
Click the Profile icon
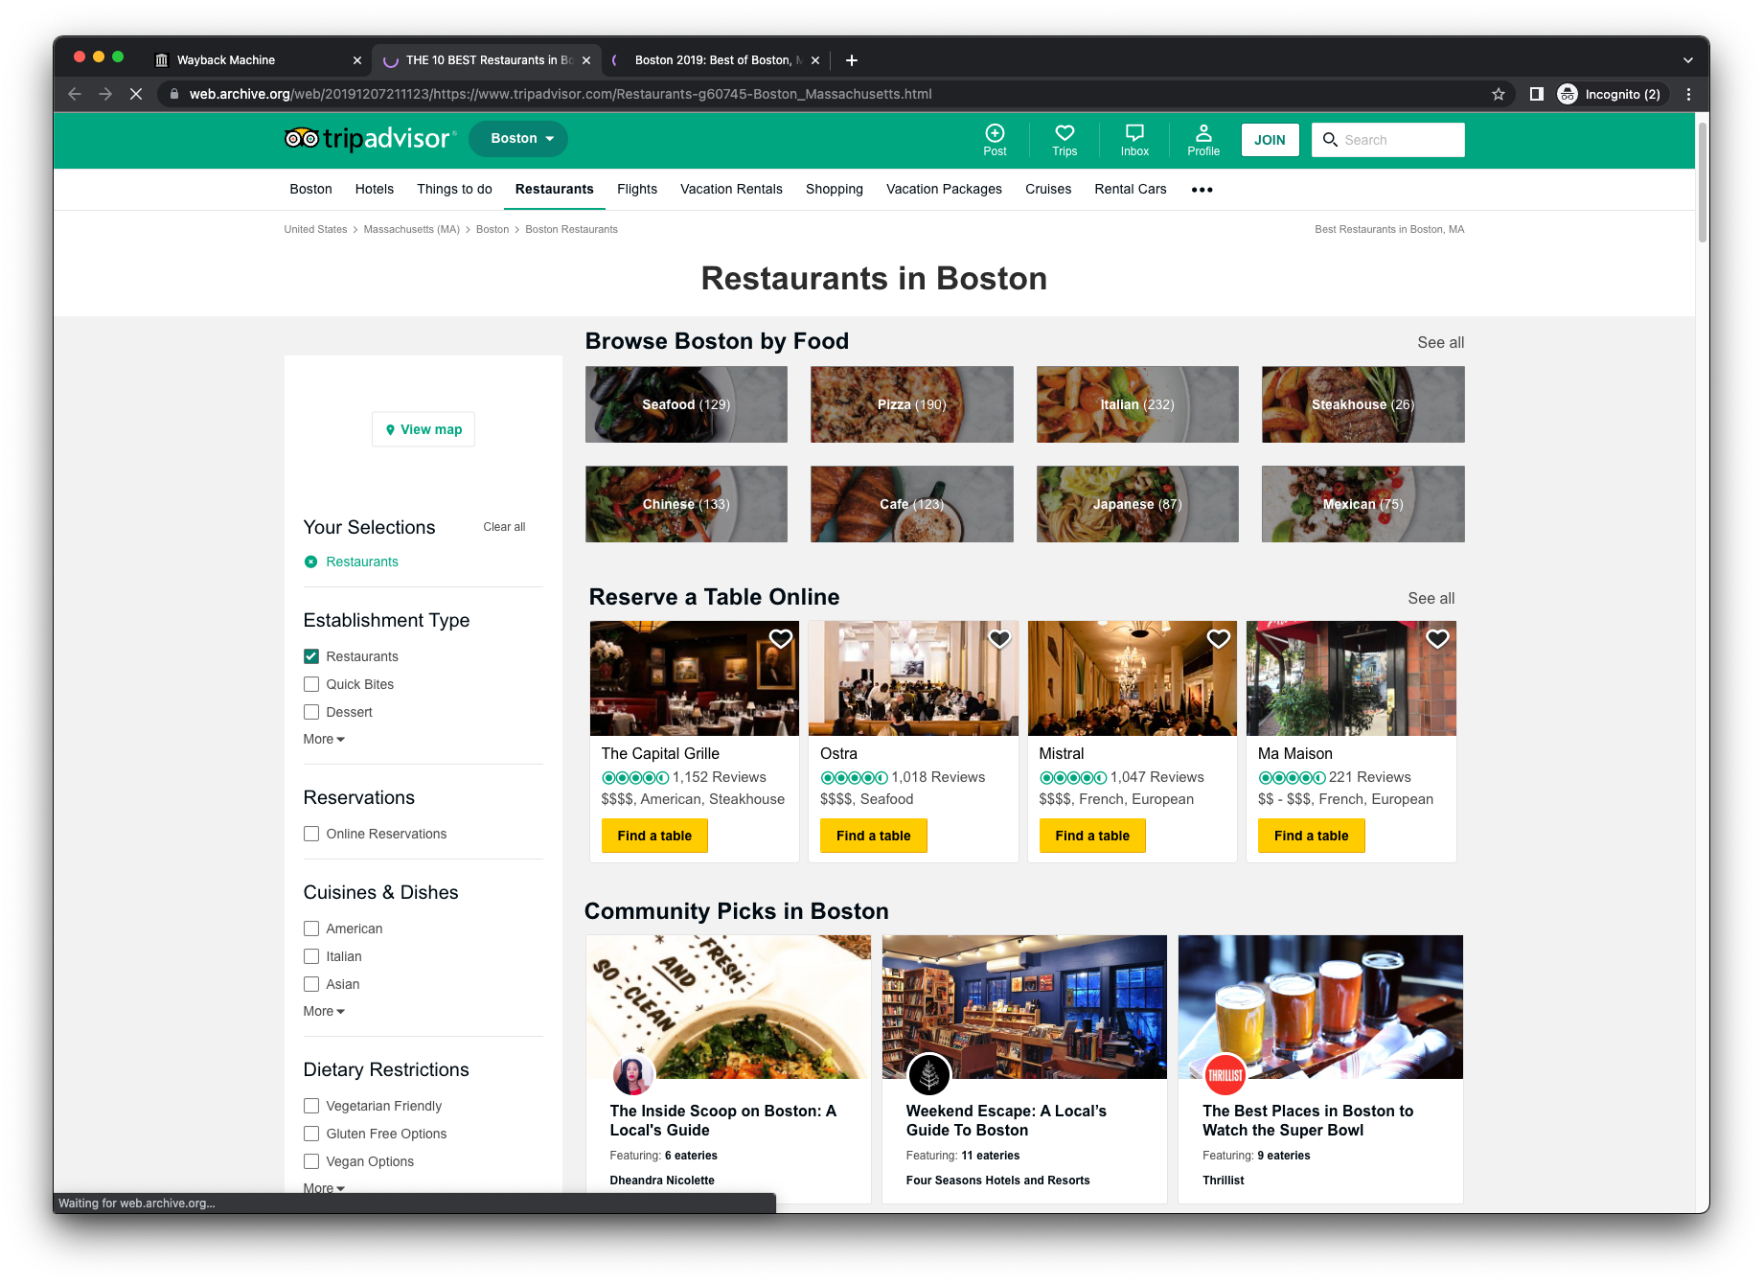click(x=1203, y=140)
